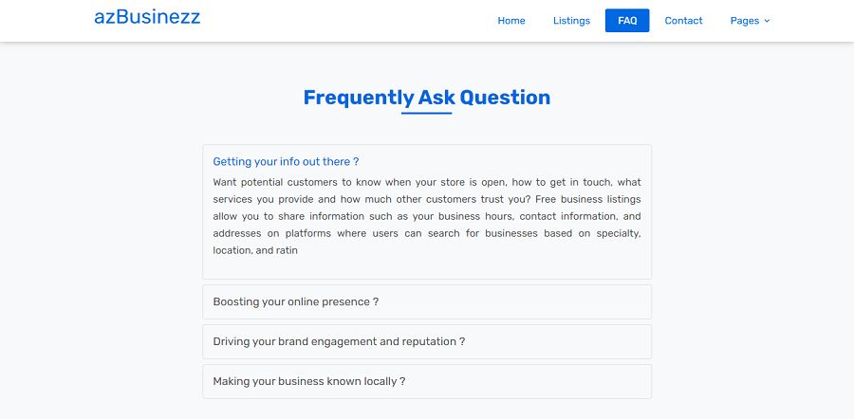
Task: Click the 'Frequently Ask Question' heading
Action: (427, 98)
